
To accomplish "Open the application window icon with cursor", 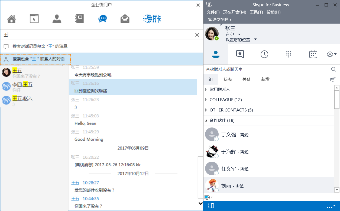I will (34, 19).
